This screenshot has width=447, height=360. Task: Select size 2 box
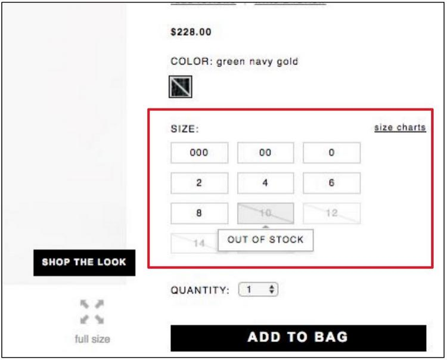[x=199, y=183]
